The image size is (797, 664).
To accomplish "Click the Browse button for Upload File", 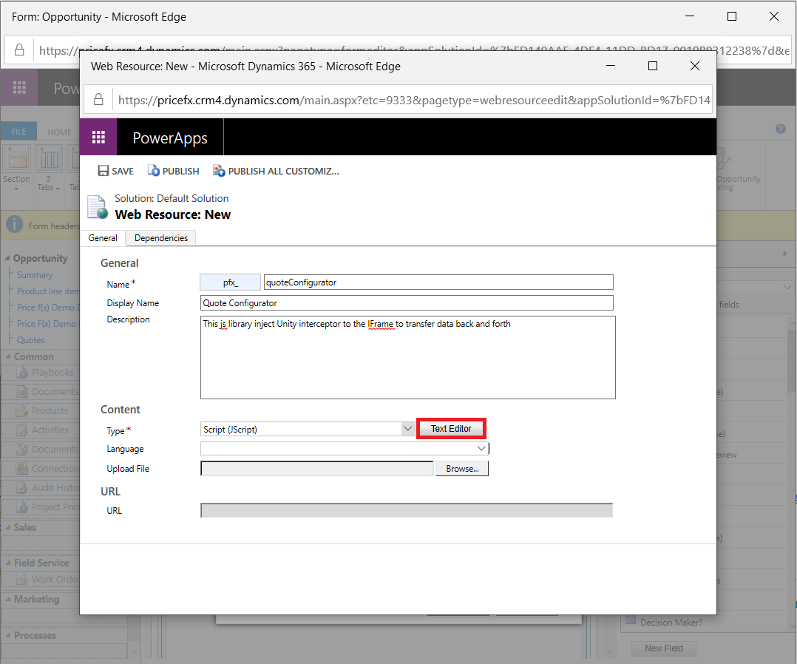I will coord(462,469).
